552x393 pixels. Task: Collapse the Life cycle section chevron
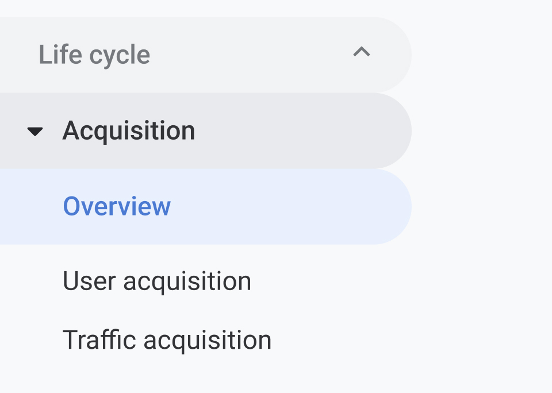[x=362, y=53]
